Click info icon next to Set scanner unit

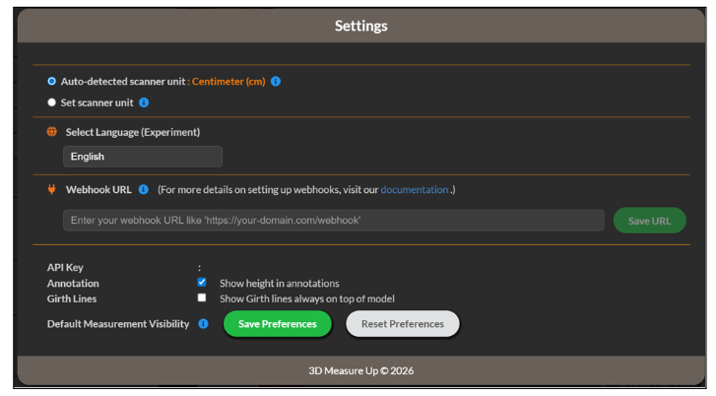pos(144,102)
